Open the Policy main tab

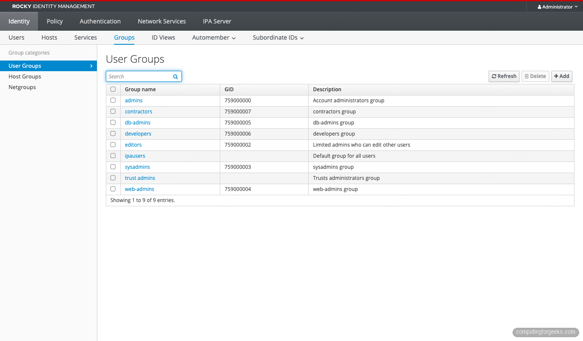tap(55, 21)
